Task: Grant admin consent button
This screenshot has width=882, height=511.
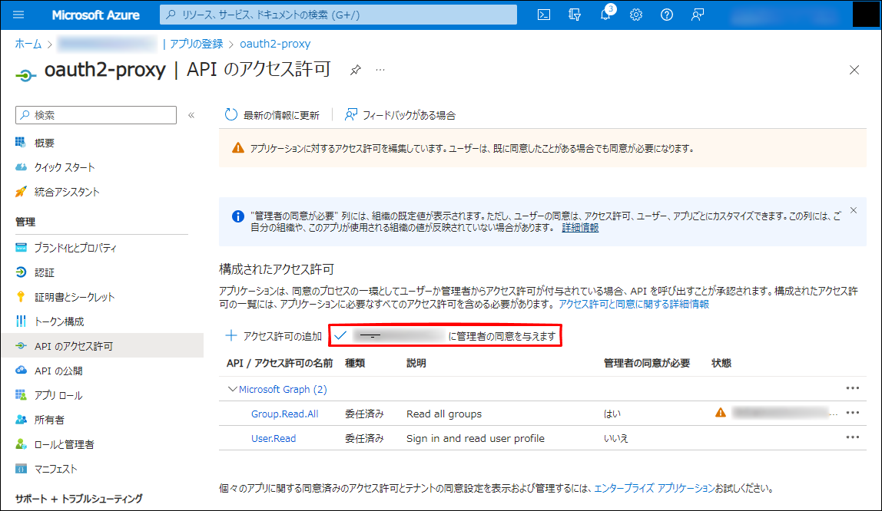Action: pyautogui.click(x=446, y=336)
